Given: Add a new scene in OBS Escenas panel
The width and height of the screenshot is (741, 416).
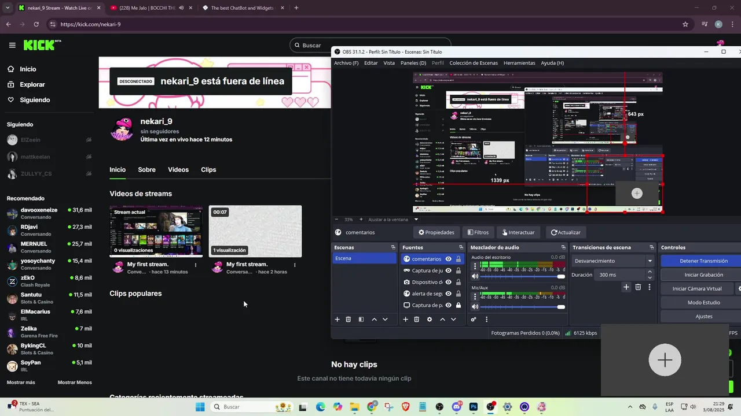Looking at the screenshot, I should (337, 320).
